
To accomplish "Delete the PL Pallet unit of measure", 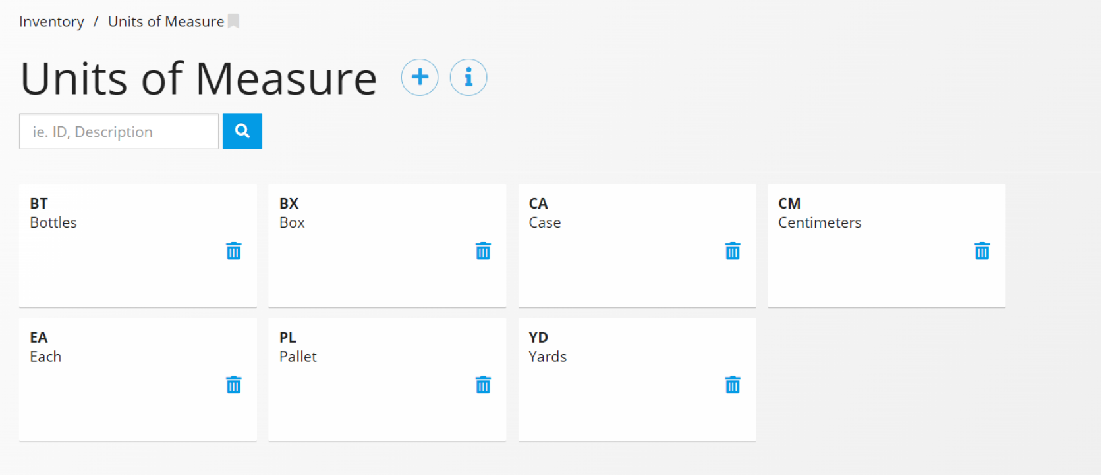I will click(483, 385).
